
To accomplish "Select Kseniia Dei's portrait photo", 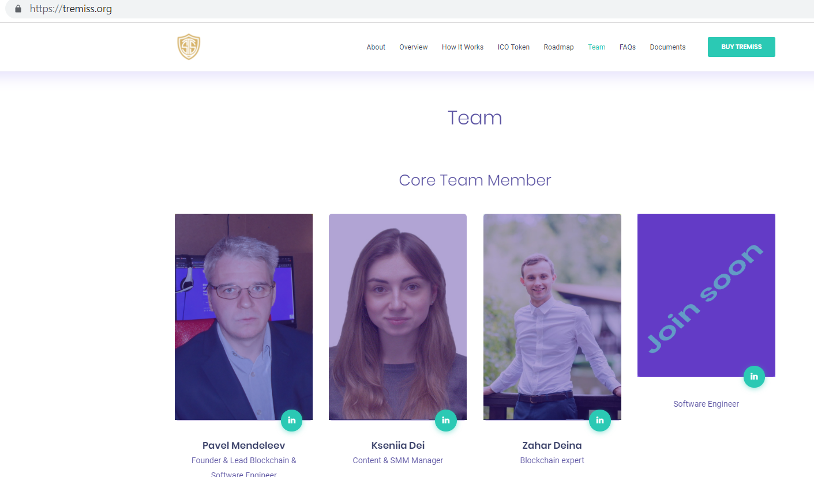I will pyautogui.click(x=397, y=317).
